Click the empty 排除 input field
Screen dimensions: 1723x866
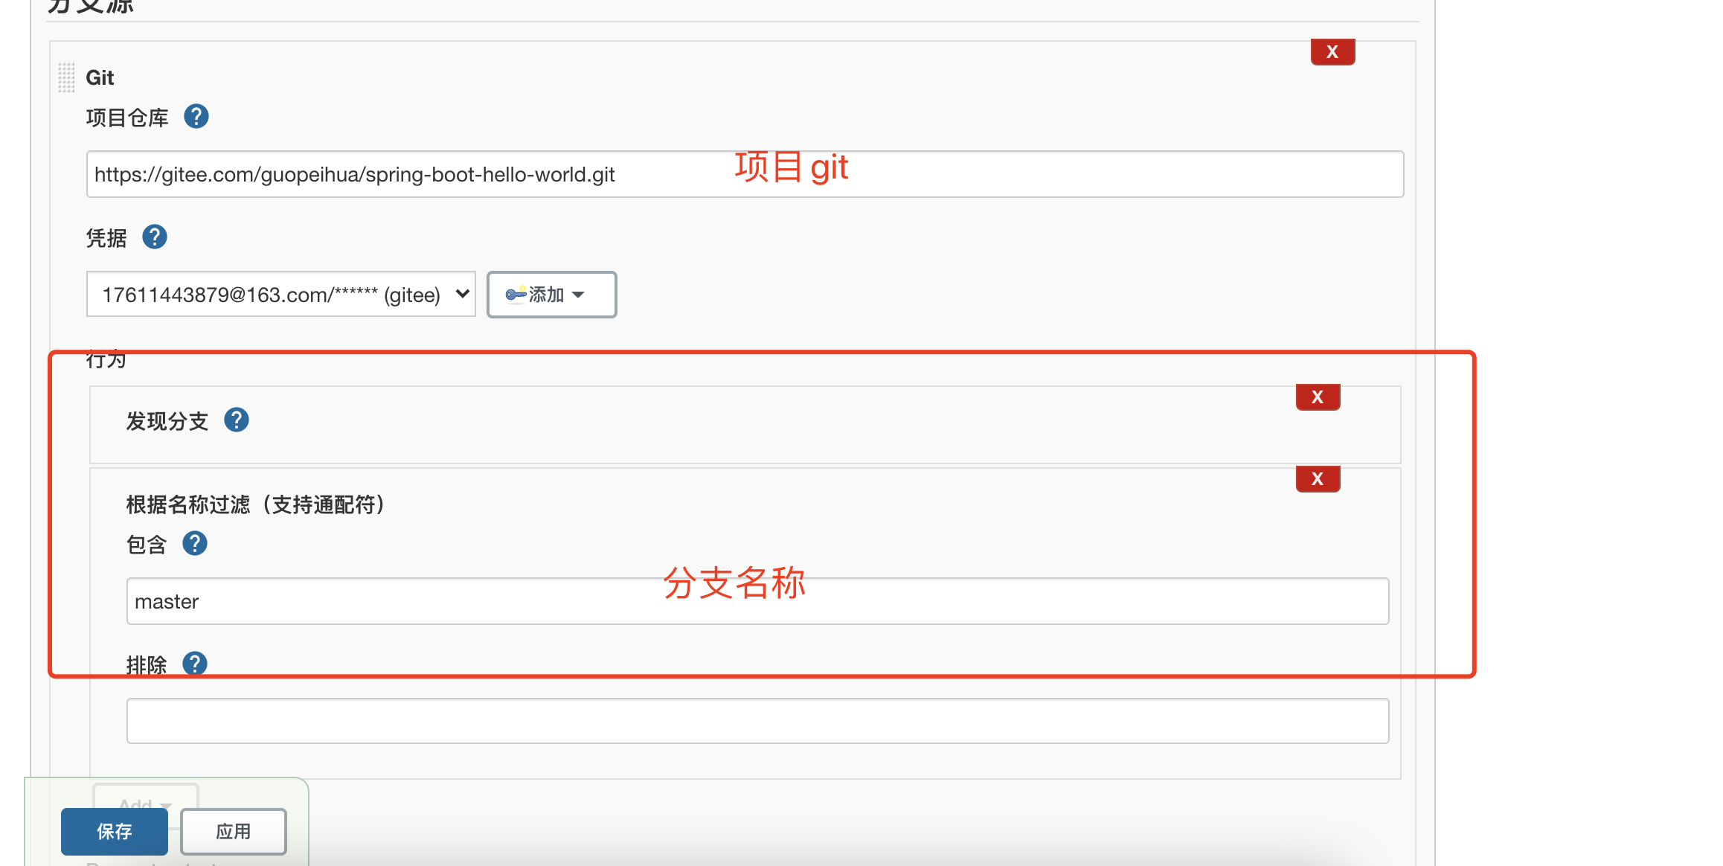coord(757,720)
